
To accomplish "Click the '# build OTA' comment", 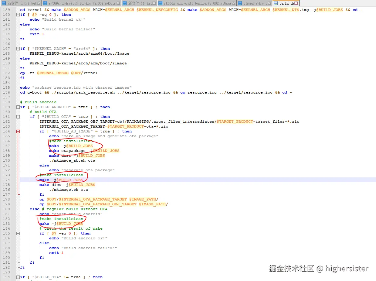I will pyautogui.click(x=43, y=112).
